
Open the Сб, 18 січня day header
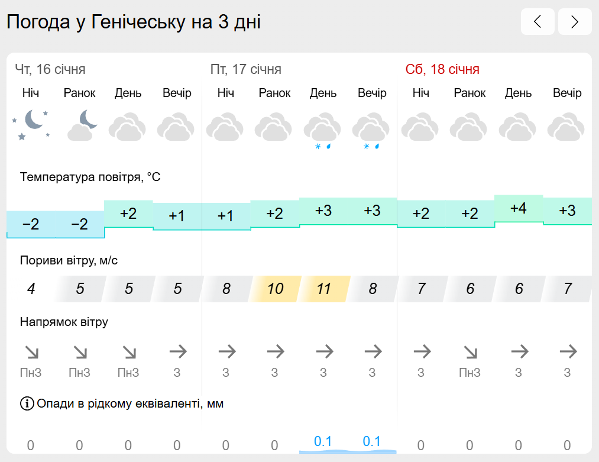(442, 69)
